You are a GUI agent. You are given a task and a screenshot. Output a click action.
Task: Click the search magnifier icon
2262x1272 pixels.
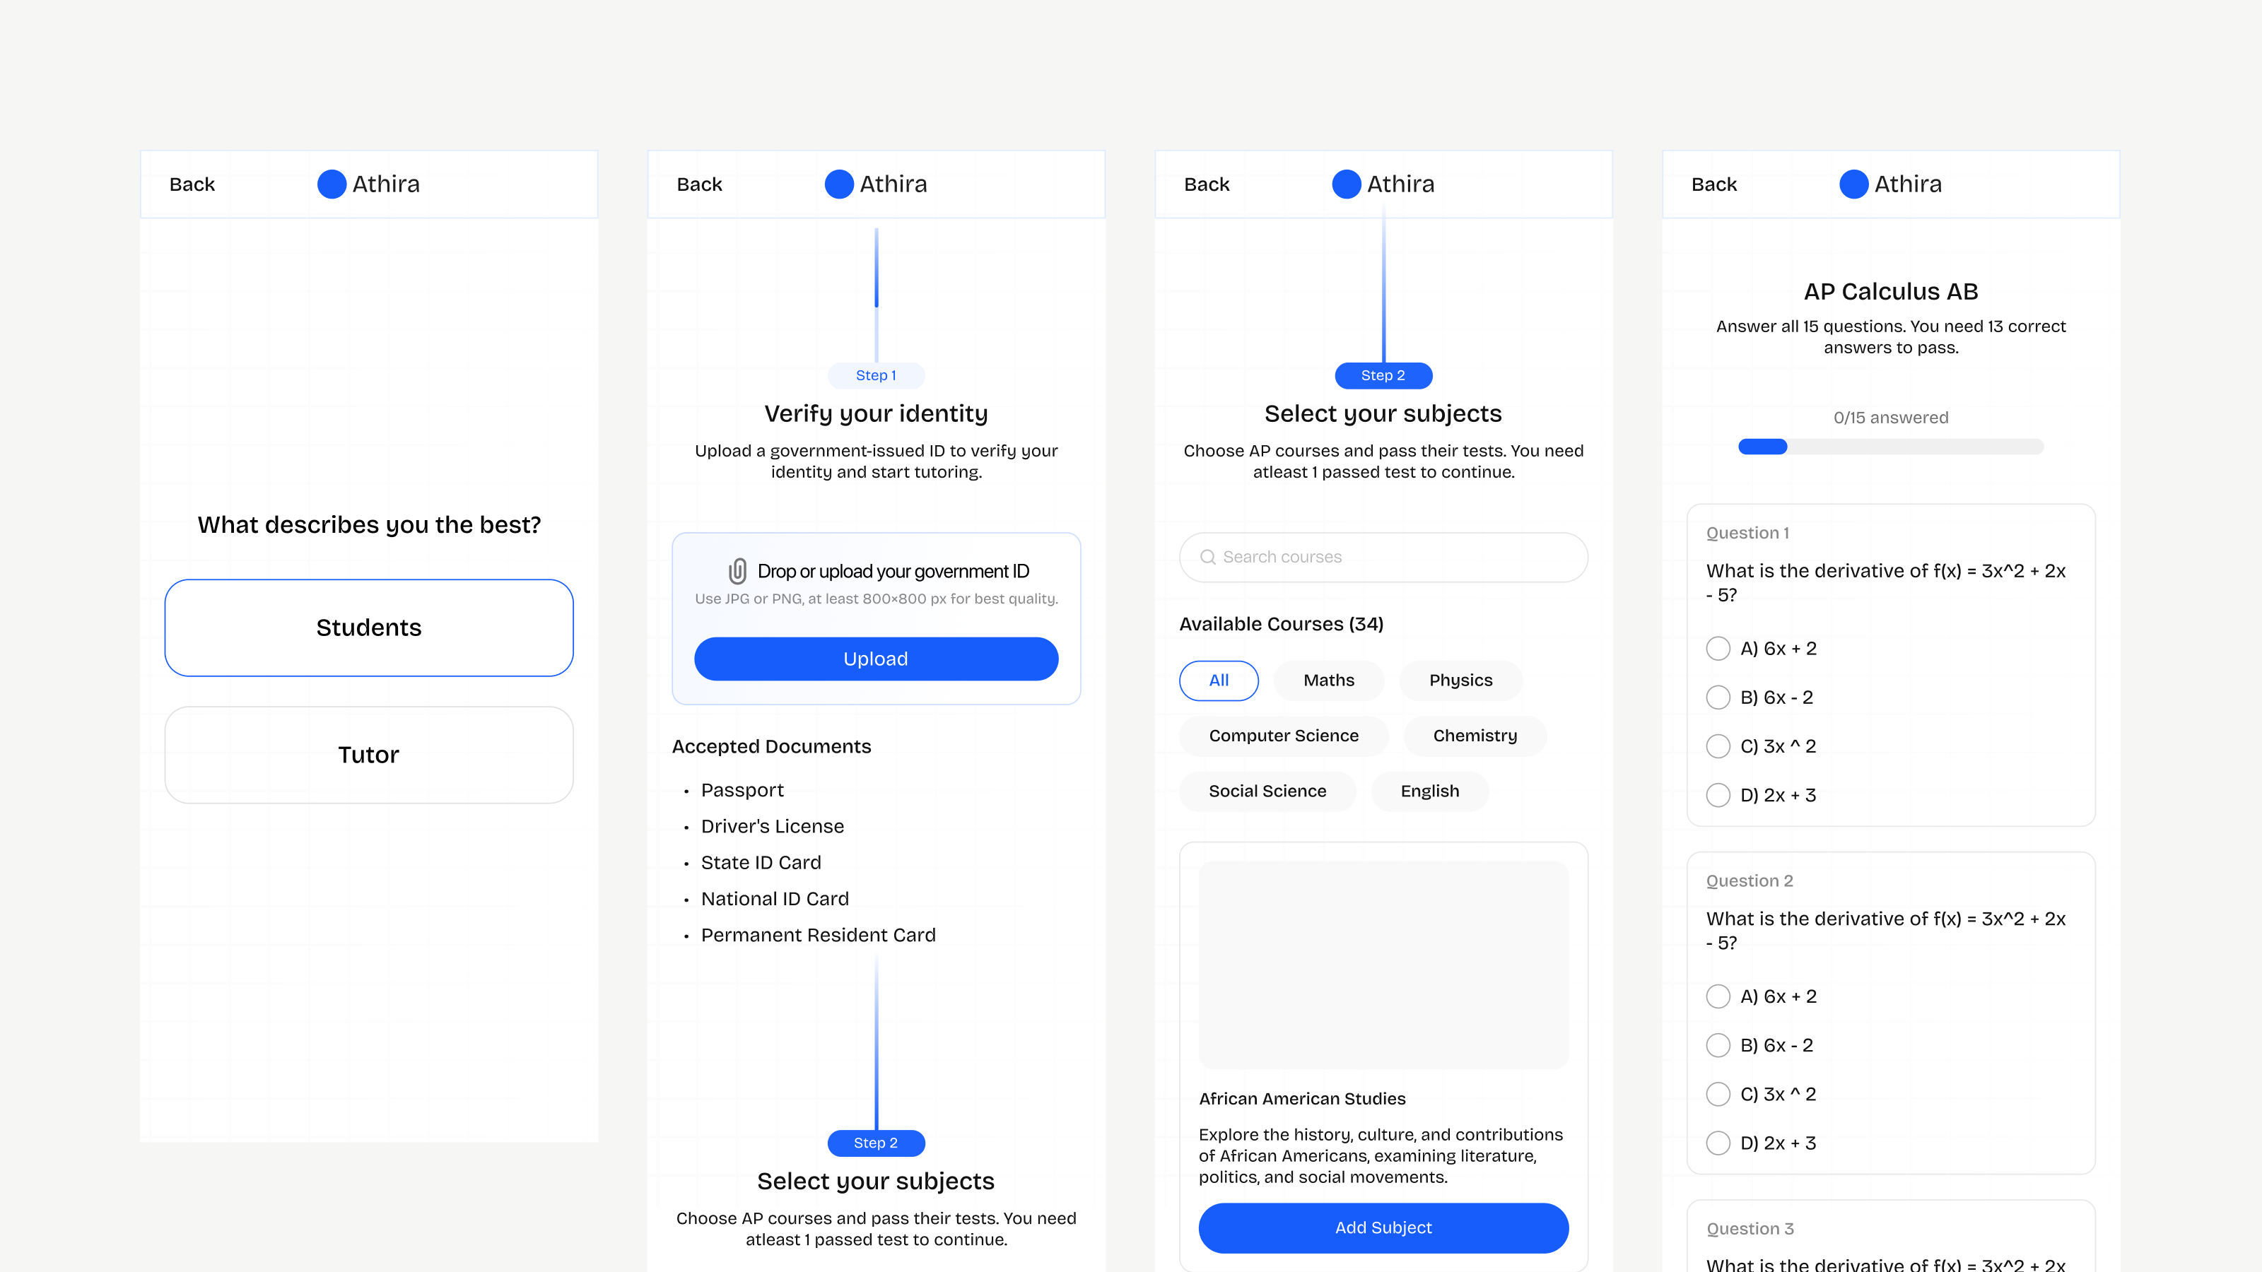[1207, 558]
